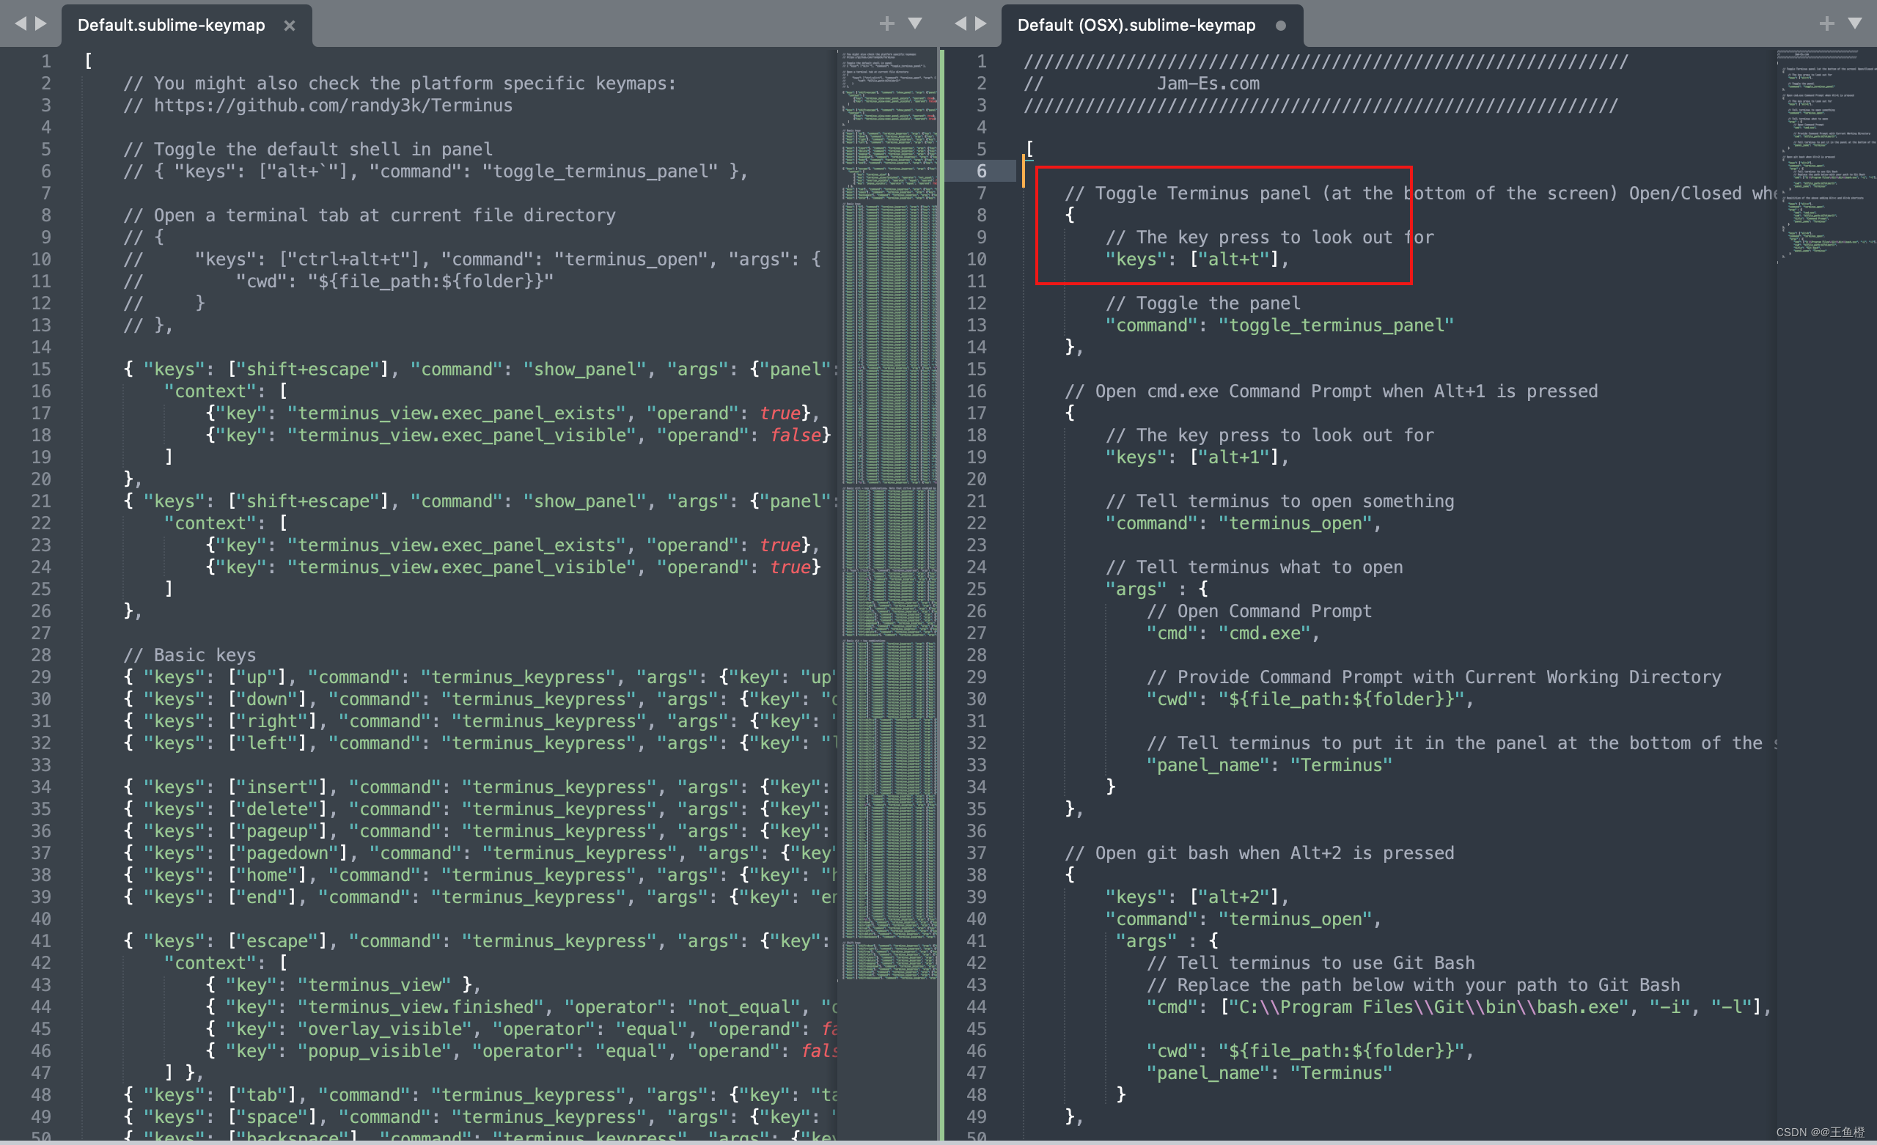Expand the tab list chevron next to the new-tab plus
This screenshot has width=1877, height=1145.
[914, 23]
